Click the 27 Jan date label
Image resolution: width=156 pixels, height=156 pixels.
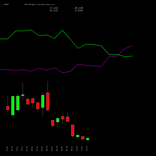point(22,149)
